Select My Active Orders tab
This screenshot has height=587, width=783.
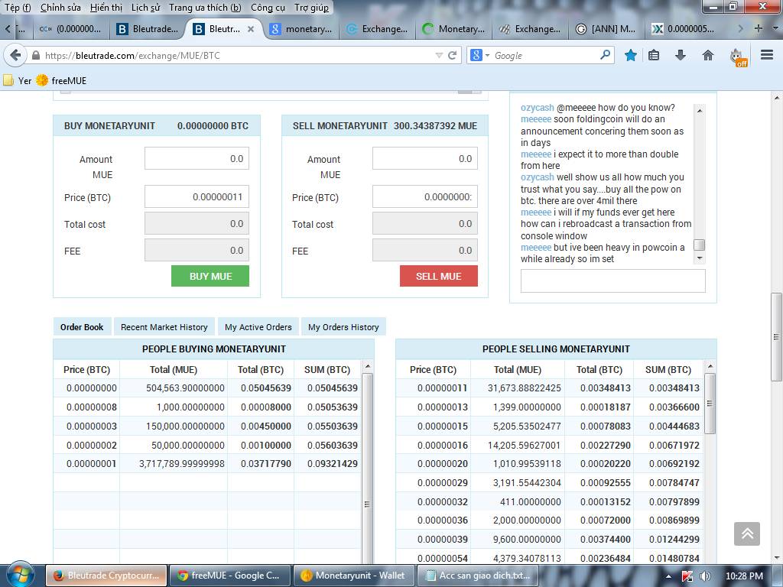(258, 327)
